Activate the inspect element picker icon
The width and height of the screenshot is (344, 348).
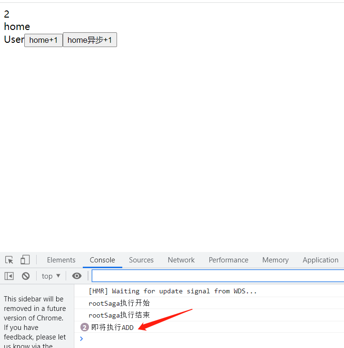9,260
